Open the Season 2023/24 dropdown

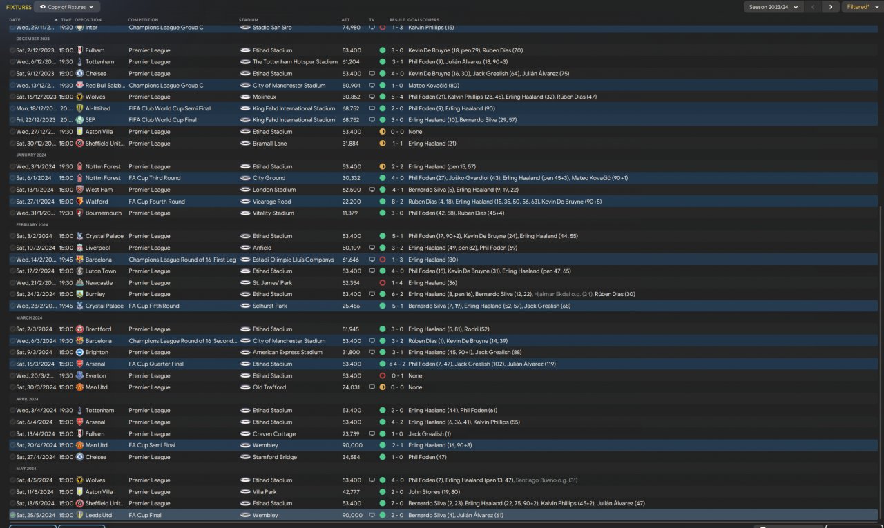click(774, 7)
